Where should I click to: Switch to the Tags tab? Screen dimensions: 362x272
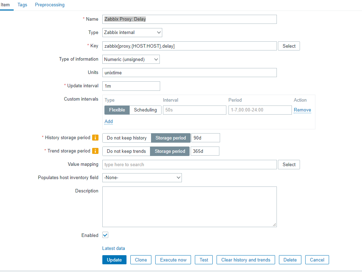[22, 5]
